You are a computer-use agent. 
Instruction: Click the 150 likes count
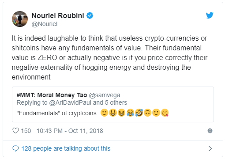(x=26, y=131)
